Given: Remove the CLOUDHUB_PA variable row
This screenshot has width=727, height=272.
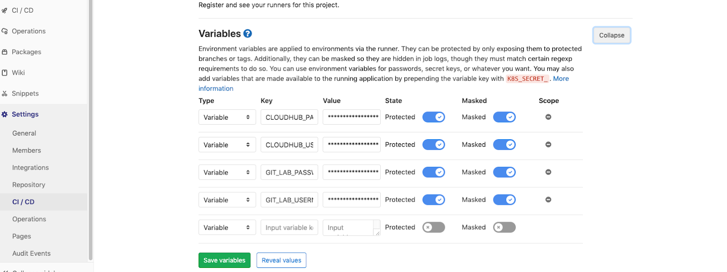Looking at the screenshot, I should [548, 117].
